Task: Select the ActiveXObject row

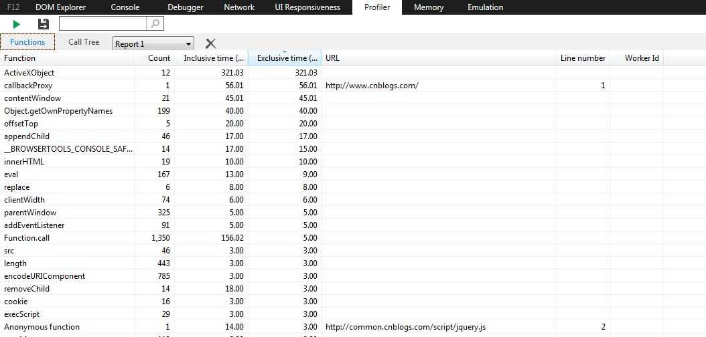Action: point(353,72)
